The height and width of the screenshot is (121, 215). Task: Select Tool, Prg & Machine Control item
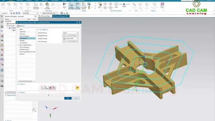pos(28,52)
